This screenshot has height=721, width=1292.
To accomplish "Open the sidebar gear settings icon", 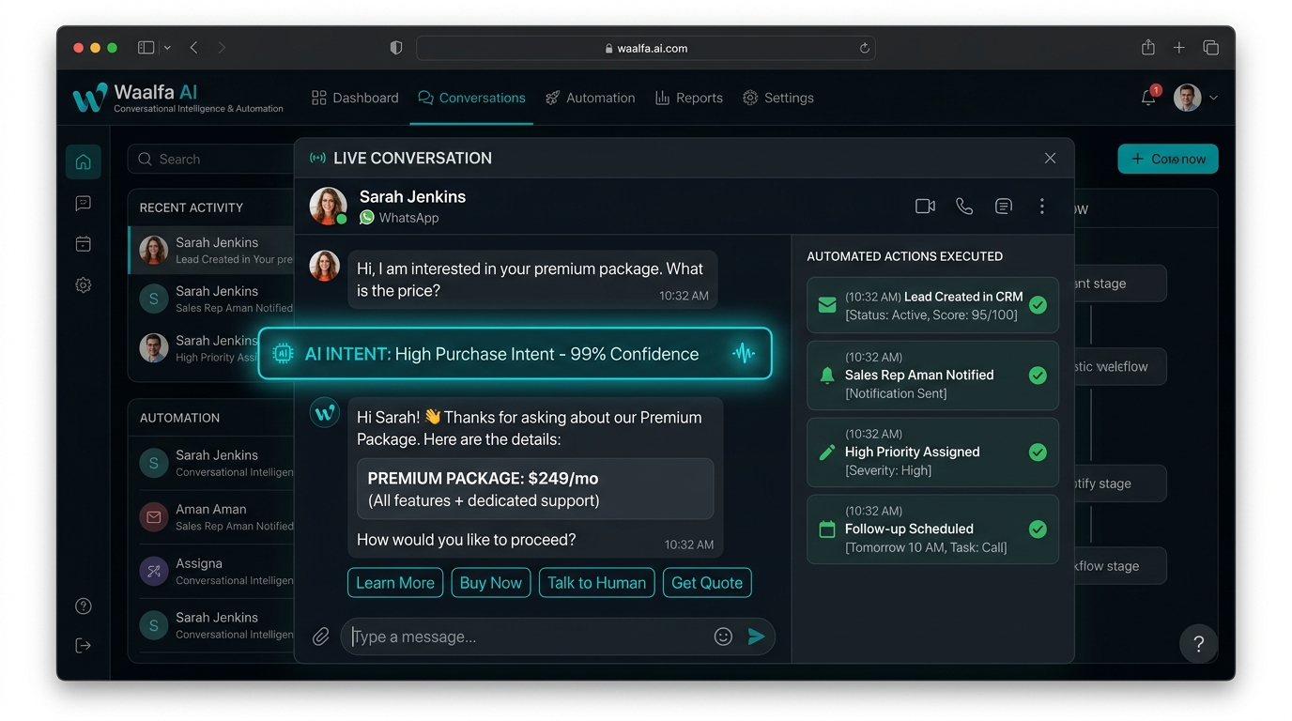I will (x=83, y=285).
